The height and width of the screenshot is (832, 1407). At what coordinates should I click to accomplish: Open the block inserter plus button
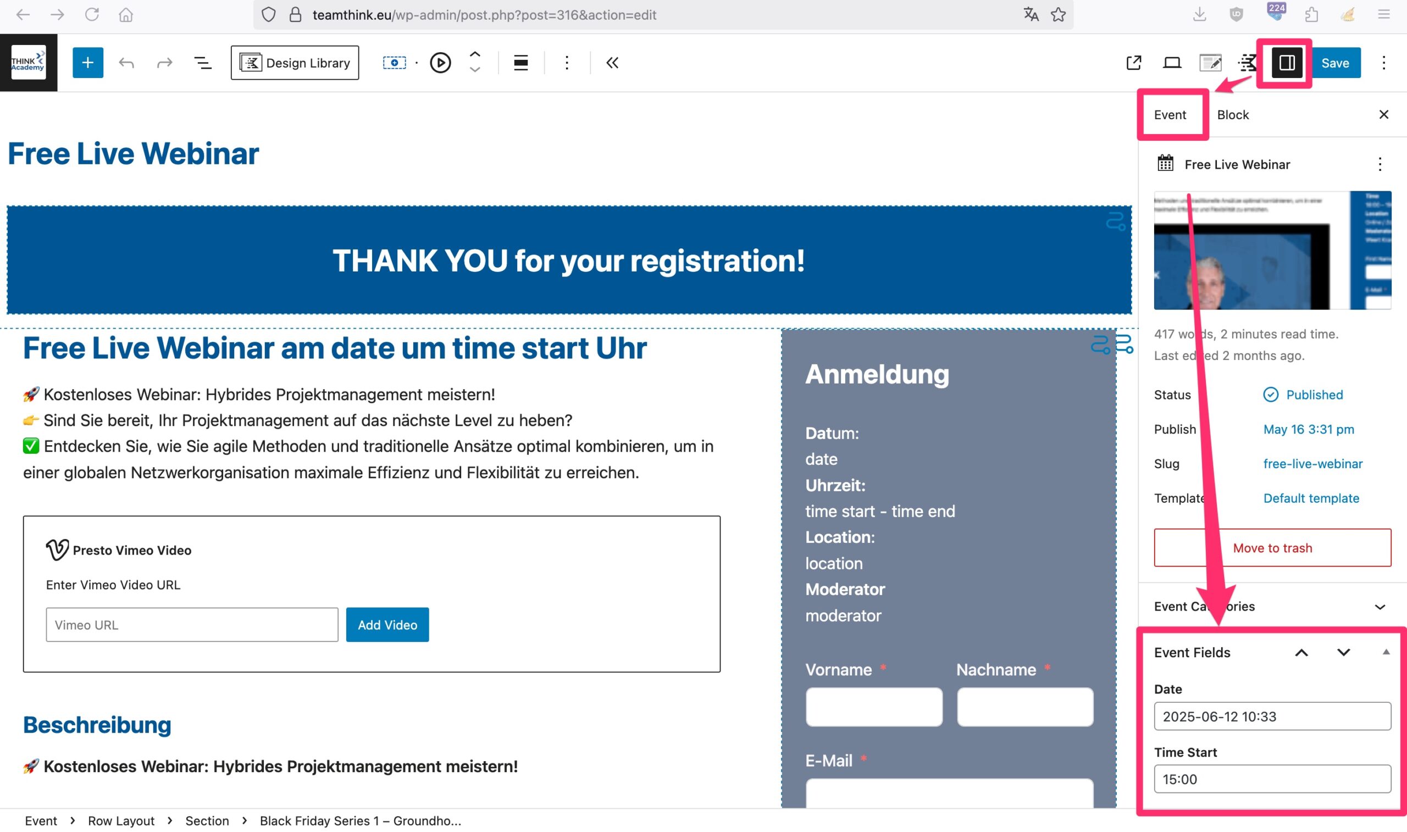tap(87, 62)
